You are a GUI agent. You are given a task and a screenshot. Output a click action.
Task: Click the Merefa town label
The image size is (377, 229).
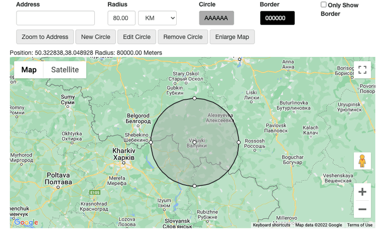[117, 181]
